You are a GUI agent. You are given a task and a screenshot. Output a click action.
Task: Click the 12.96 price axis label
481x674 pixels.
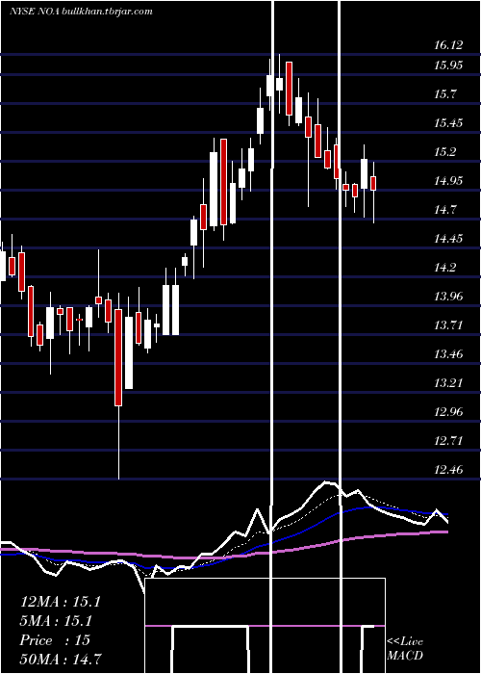point(449,412)
